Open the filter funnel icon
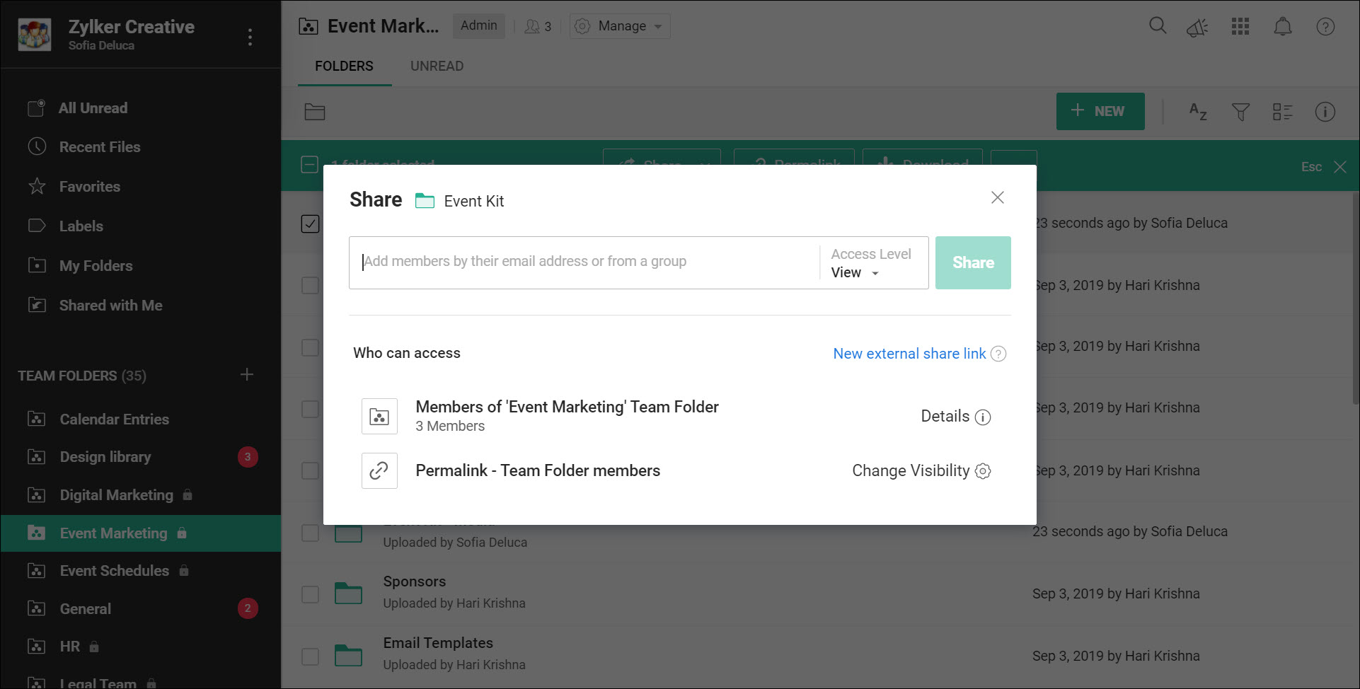 coord(1240,112)
